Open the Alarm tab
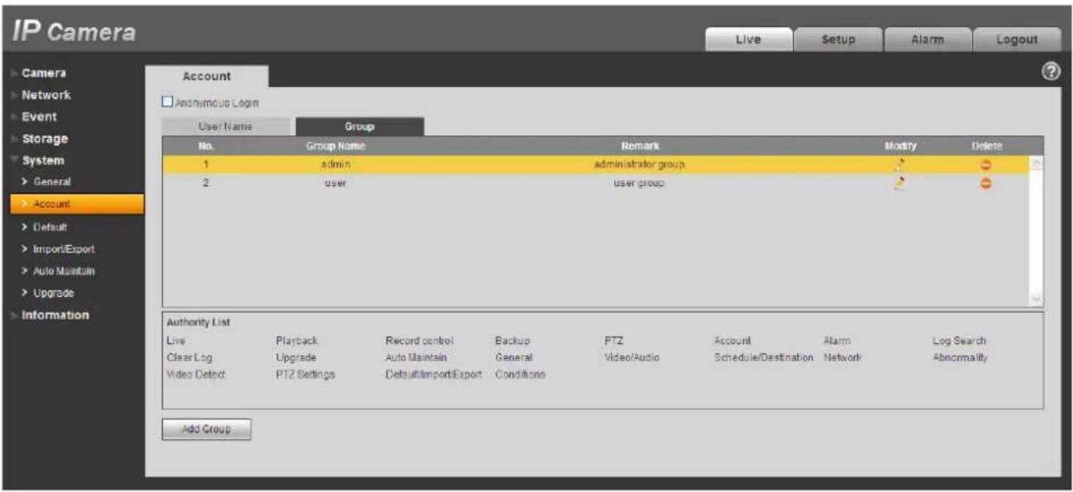 pos(927,40)
